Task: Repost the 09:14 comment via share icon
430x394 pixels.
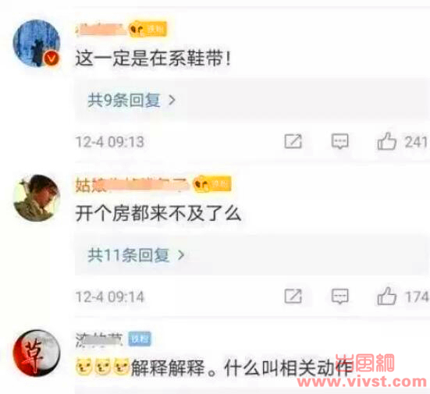Action: tap(293, 296)
